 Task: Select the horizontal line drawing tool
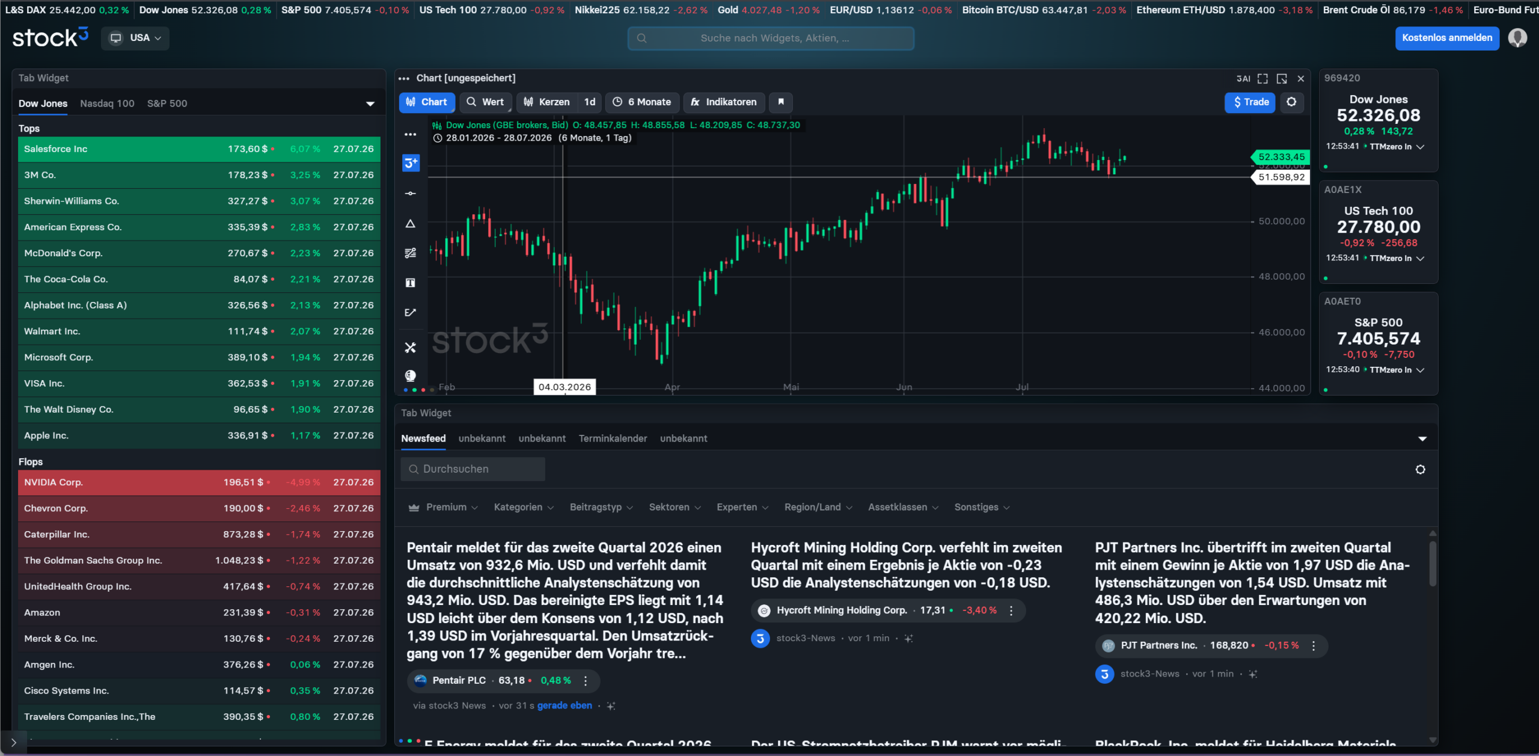click(411, 193)
